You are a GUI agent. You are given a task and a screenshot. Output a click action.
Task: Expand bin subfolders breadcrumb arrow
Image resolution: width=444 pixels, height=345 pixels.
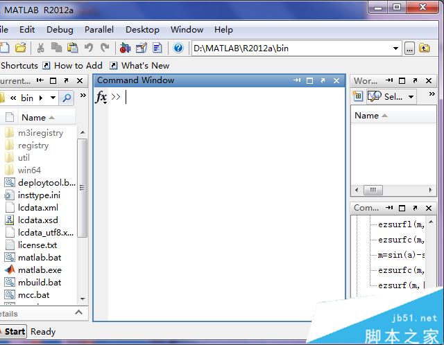(41, 98)
